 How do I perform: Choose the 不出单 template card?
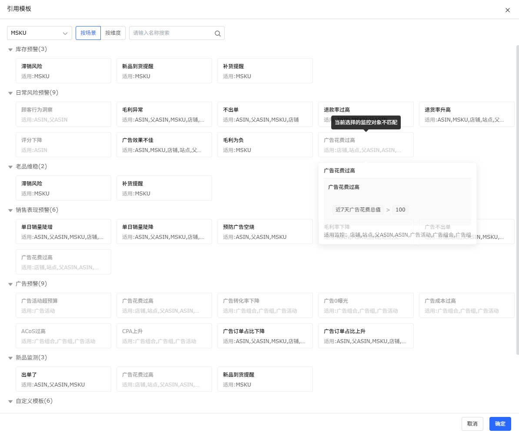pyautogui.click(x=265, y=114)
